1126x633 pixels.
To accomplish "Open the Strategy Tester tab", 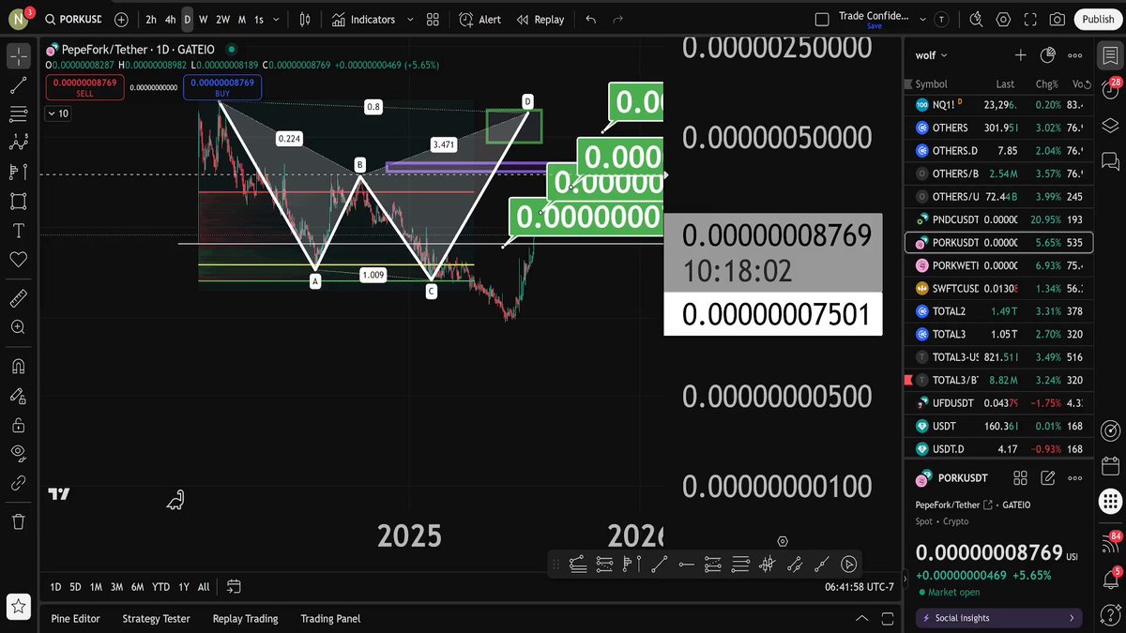I will (x=156, y=618).
